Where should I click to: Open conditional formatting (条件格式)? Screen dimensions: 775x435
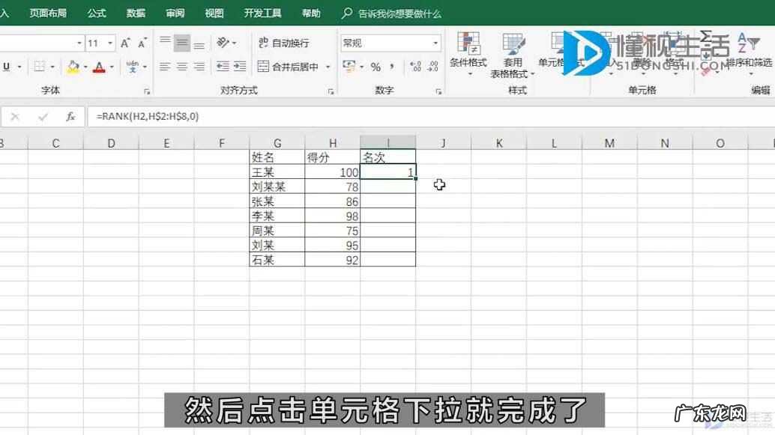click(468, 54)
